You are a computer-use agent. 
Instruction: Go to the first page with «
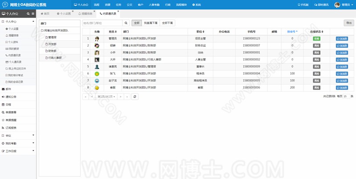pos(85,97)
